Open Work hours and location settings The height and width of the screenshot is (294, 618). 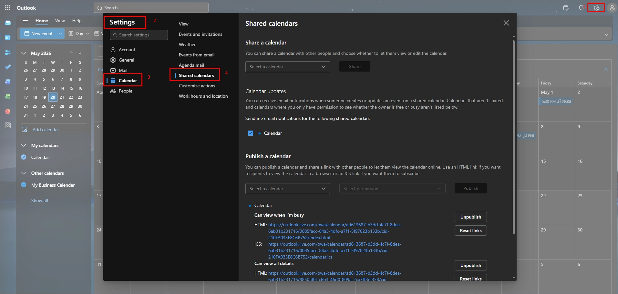pos(203,96)
